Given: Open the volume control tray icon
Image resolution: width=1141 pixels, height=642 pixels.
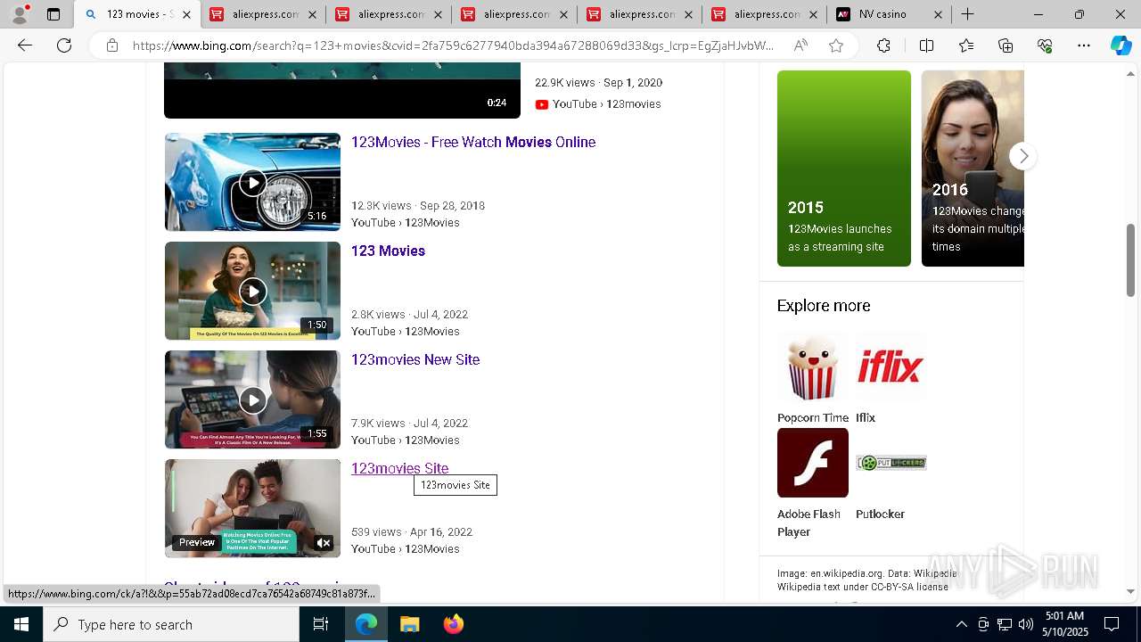Looking at the screenshot, I should pyautogui.click(x=1026, y=624).
